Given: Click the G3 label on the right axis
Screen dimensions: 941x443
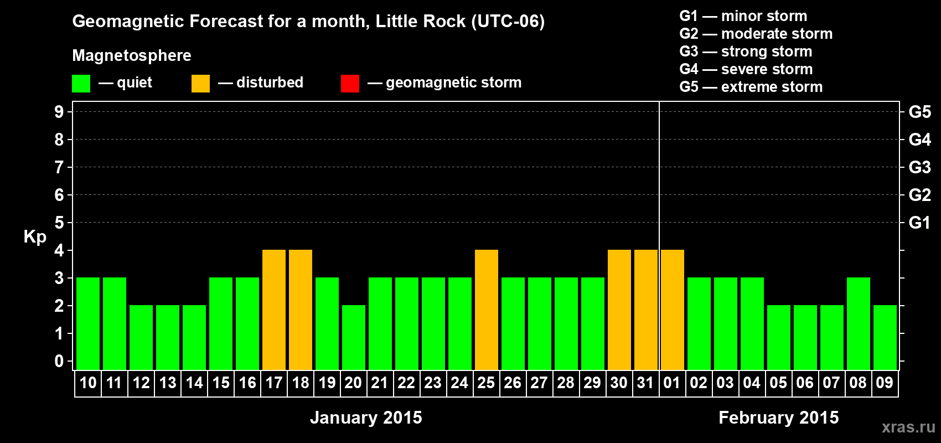Looking at the screenshot, I should (920, 167).
